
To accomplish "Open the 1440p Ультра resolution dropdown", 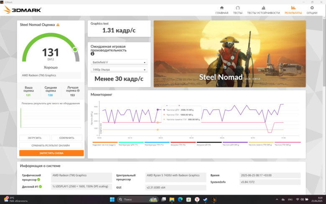I will point(119,69).
